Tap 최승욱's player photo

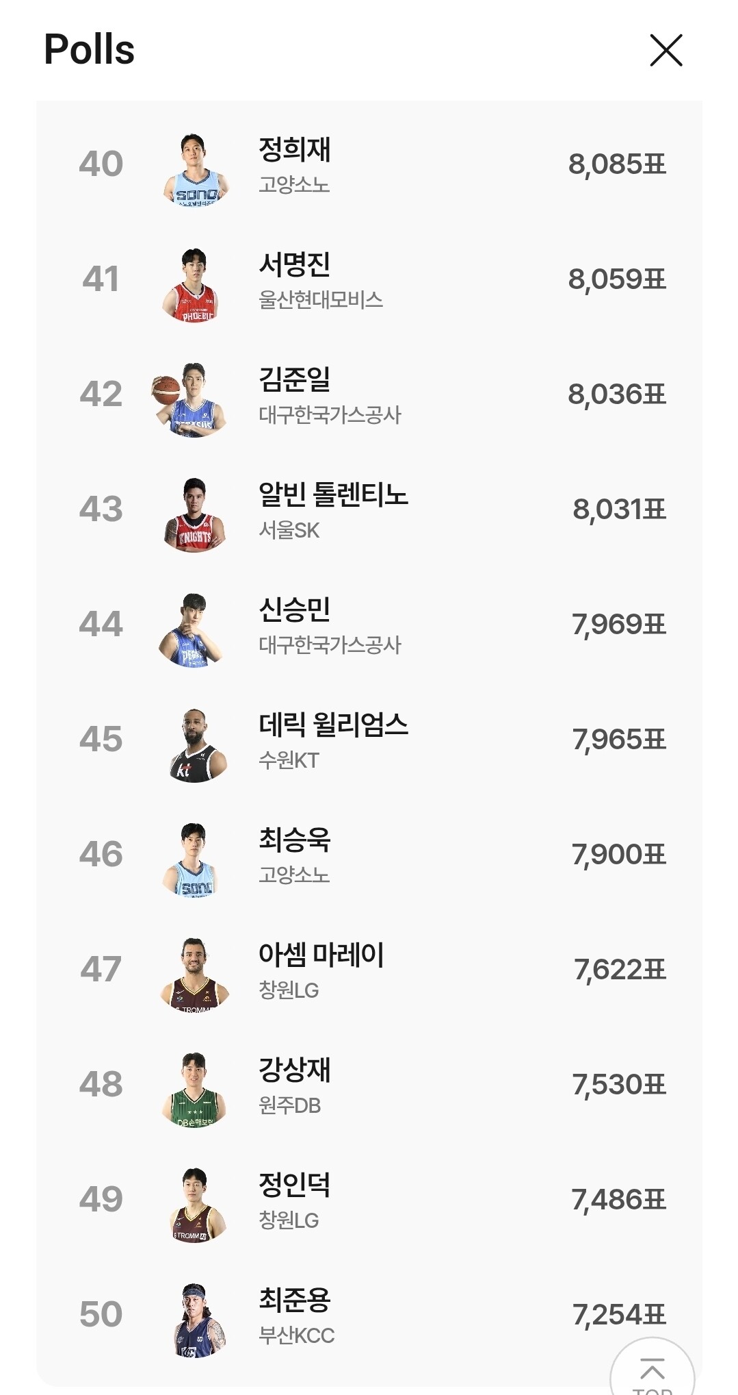click(193, 860)
